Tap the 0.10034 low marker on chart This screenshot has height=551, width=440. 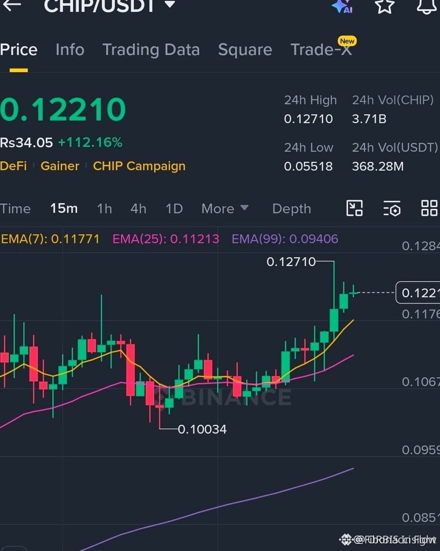click(202, 429)
